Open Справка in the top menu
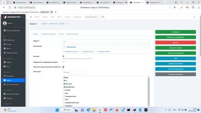201x113 pixels. (x=68, y=17)
